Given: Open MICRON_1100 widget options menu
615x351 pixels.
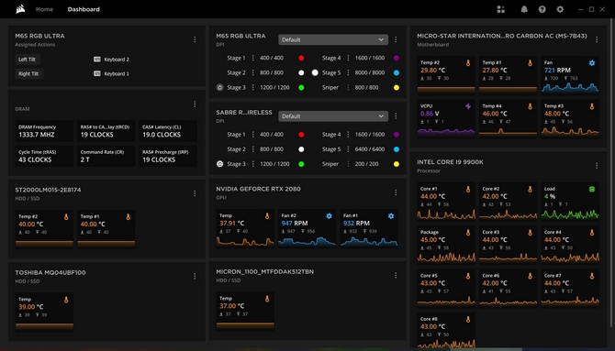Looking at the screenshot, I should coord(396,276).
